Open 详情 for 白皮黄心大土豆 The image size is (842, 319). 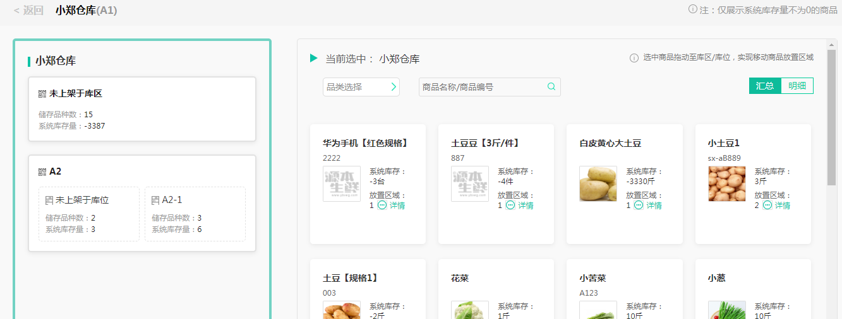654,206
